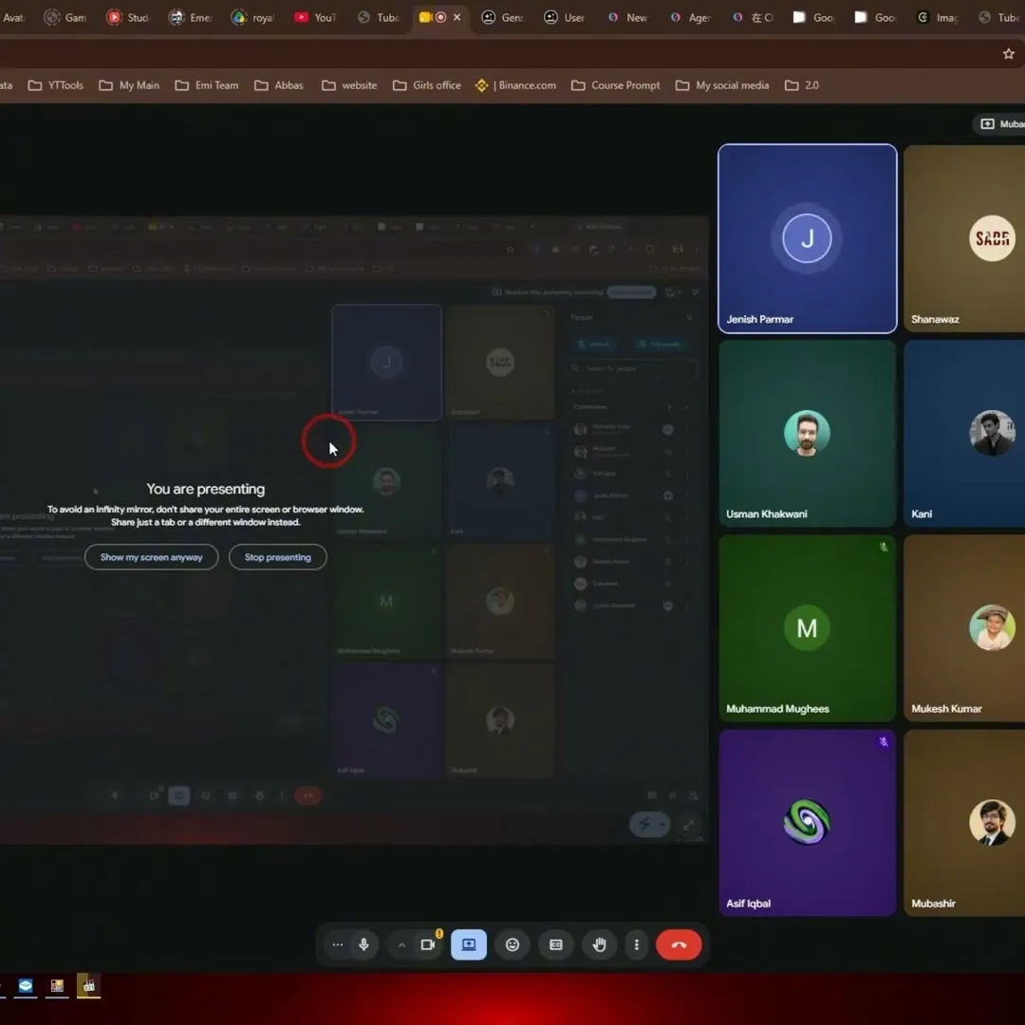Click Show my screen anyway
1025x1025 pixels.
(151, 557)
